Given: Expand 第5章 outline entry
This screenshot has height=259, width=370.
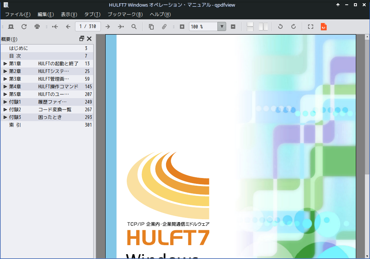Looking at the screenshot, I should pyautogui.click(x=5, y=94).
